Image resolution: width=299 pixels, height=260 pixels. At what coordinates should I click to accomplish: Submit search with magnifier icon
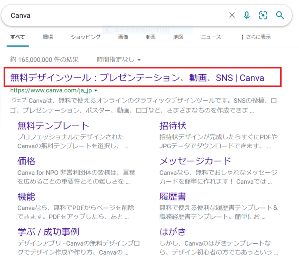click(280, 15)
